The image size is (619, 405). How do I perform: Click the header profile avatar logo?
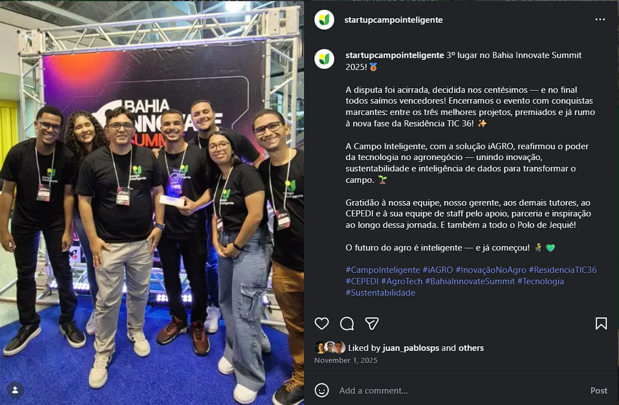[x=324, y=20]
